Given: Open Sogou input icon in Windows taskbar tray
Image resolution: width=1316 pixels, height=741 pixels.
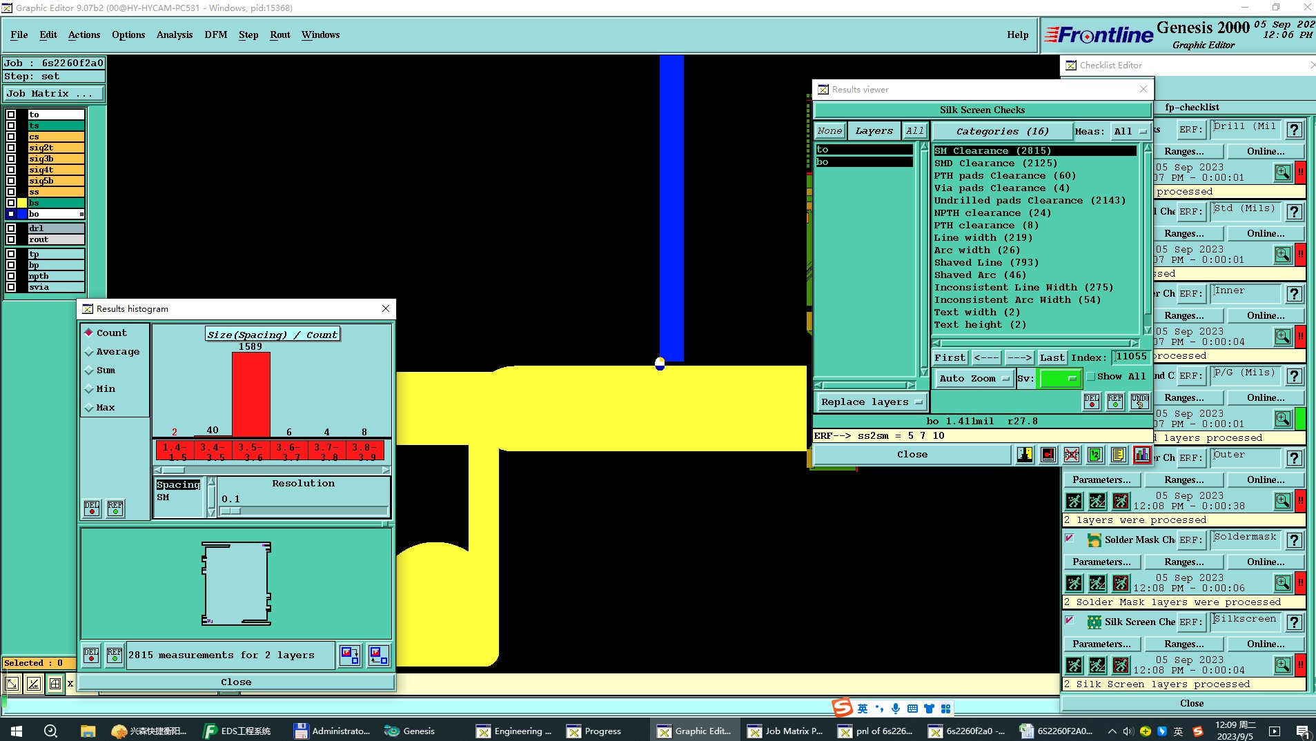Looking at the screenshot, I should click(1198, 731).
